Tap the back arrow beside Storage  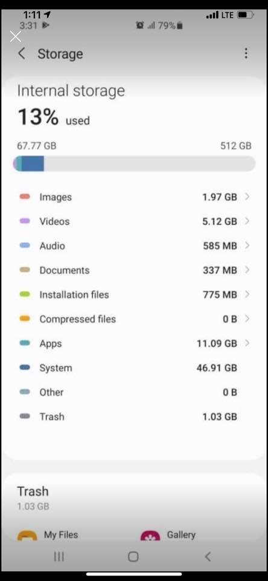(x=22, y=54)
